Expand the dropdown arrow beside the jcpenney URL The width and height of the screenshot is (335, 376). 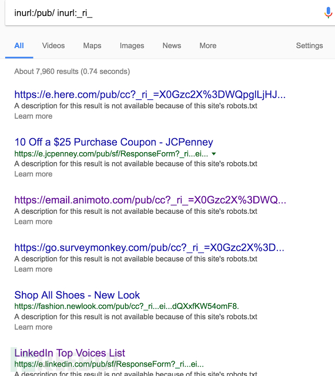(214, 154)
